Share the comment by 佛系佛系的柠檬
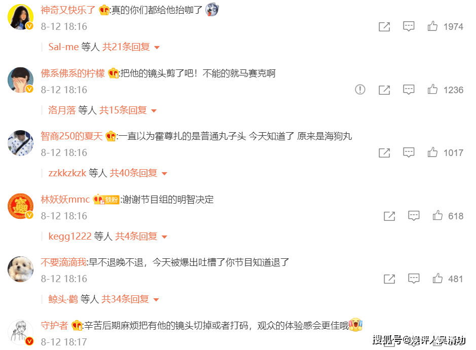The height and width of the screenshot is (350, 476). click(384, 90)
